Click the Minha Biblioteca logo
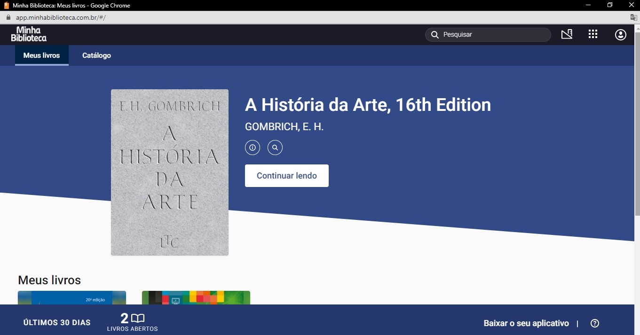Image resolution: width=640 pixels, height=335 pixels. pyautogui.click(x=29, y=34)
